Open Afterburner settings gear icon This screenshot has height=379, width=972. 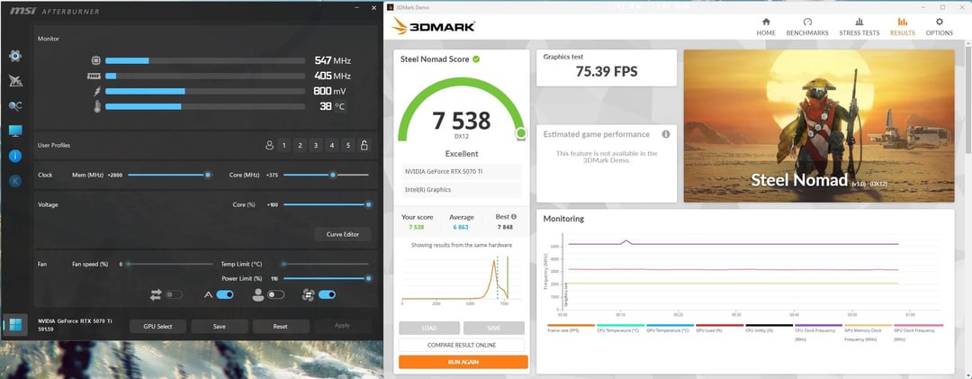click(x=15, y=56)
